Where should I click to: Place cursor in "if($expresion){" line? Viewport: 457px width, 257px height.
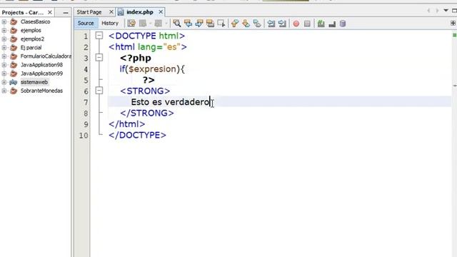pyautogui.click(x=152, y=69)
